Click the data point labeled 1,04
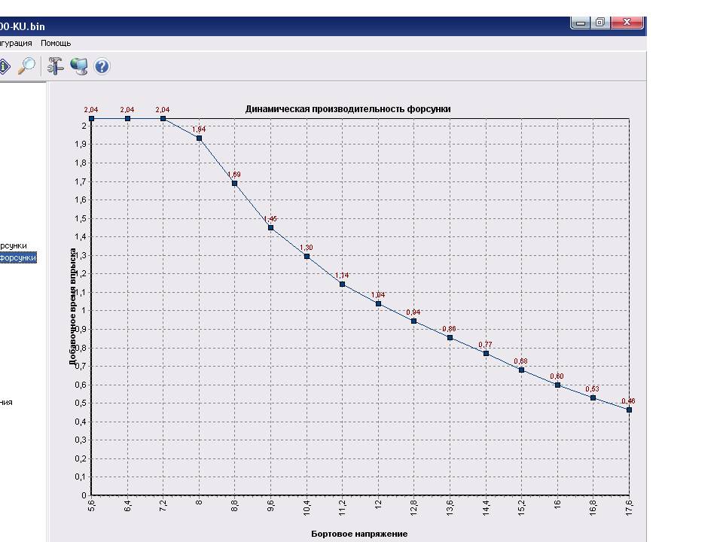Image resolution: width=723 pixels, height=542 pixels. [x=378, y=303]
